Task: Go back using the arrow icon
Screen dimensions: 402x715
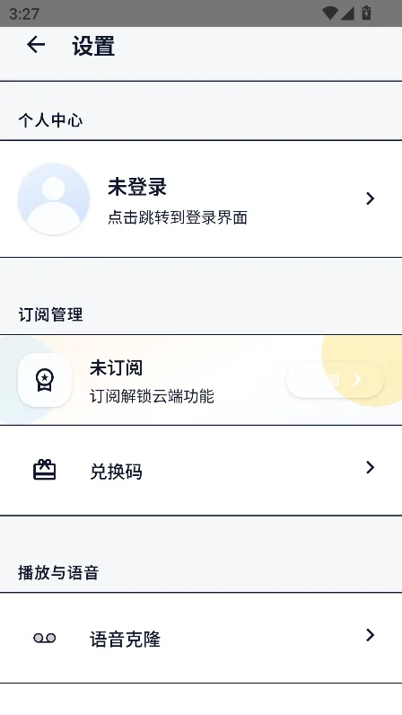Action: 36,45
